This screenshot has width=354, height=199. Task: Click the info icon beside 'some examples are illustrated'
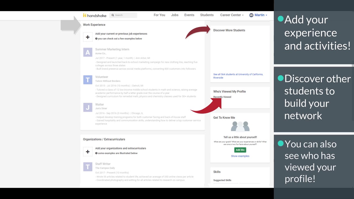pyautogui.click(x=96, y=153)
